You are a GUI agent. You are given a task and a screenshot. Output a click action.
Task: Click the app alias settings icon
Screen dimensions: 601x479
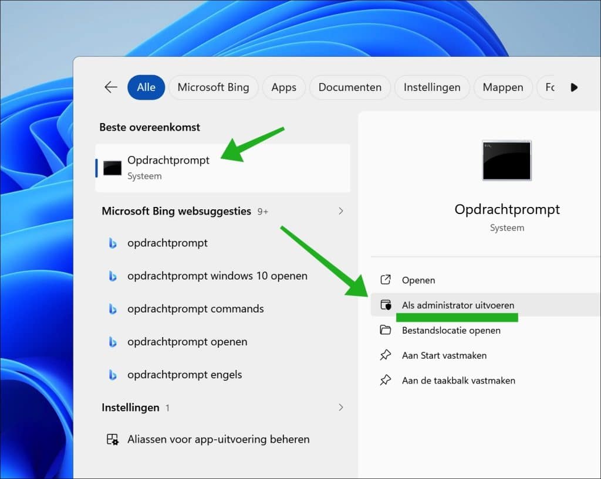point(112,439)
